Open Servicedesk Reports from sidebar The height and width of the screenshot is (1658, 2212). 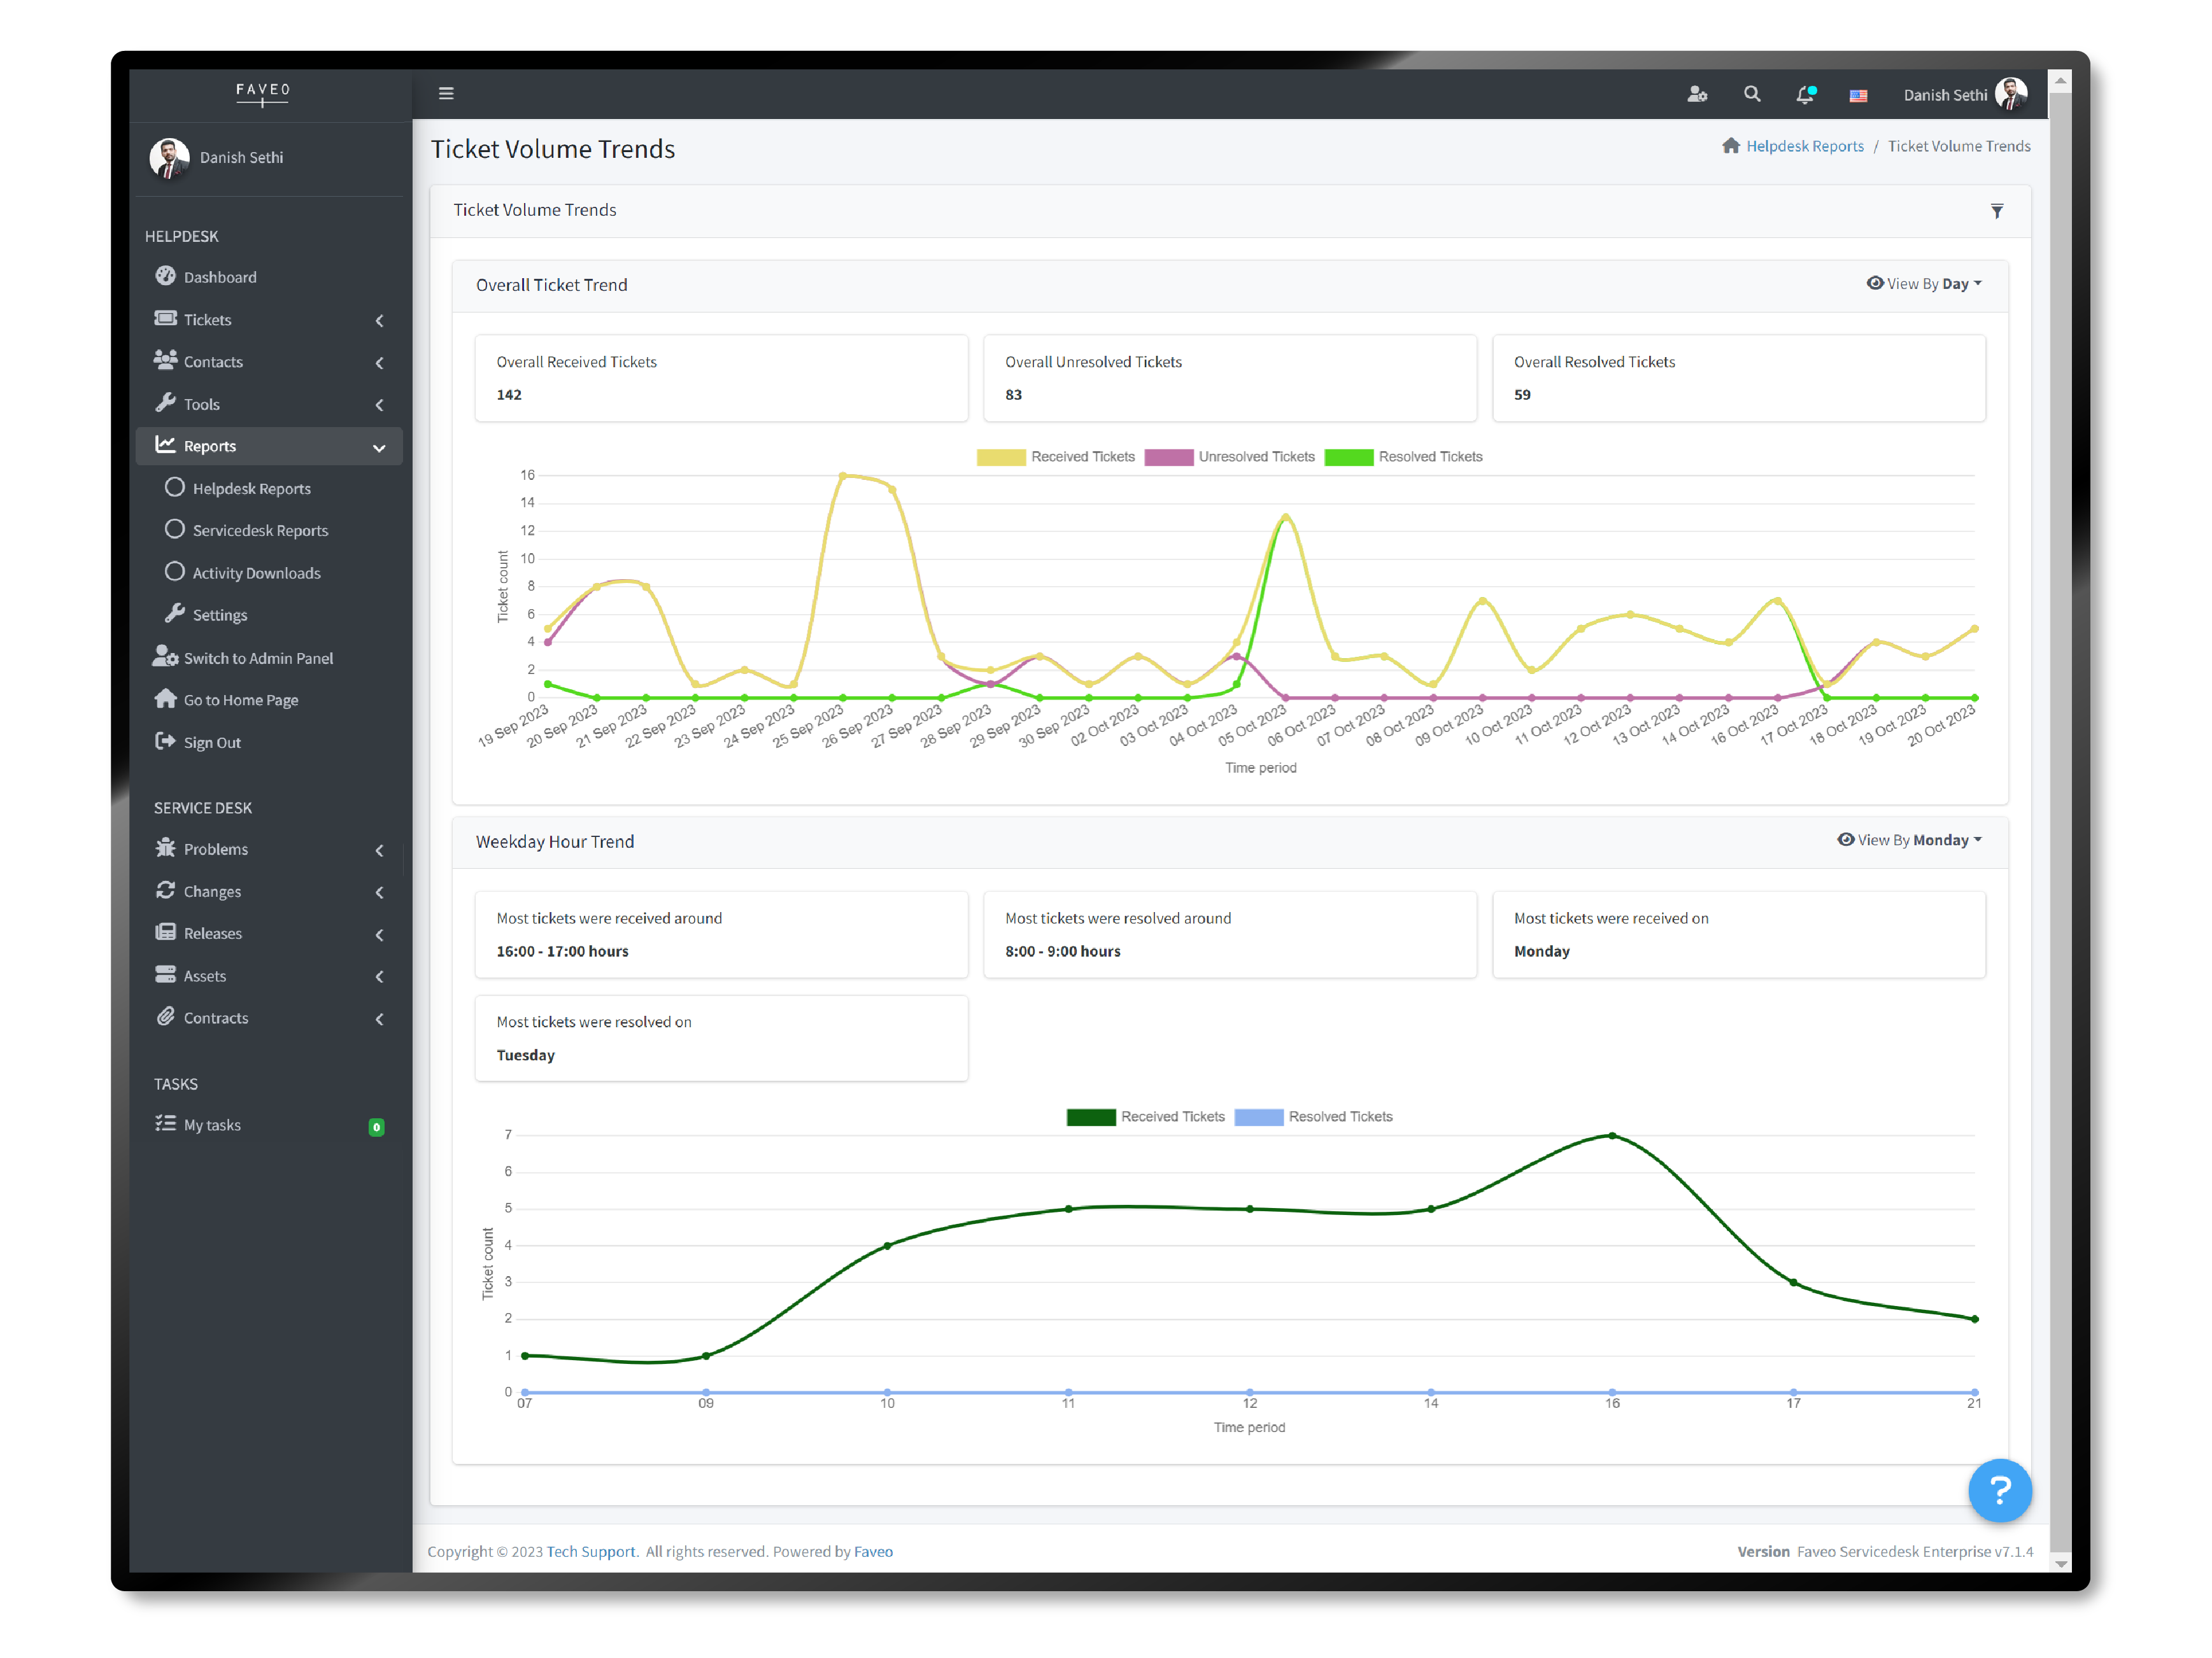click(x=261, y=530)
